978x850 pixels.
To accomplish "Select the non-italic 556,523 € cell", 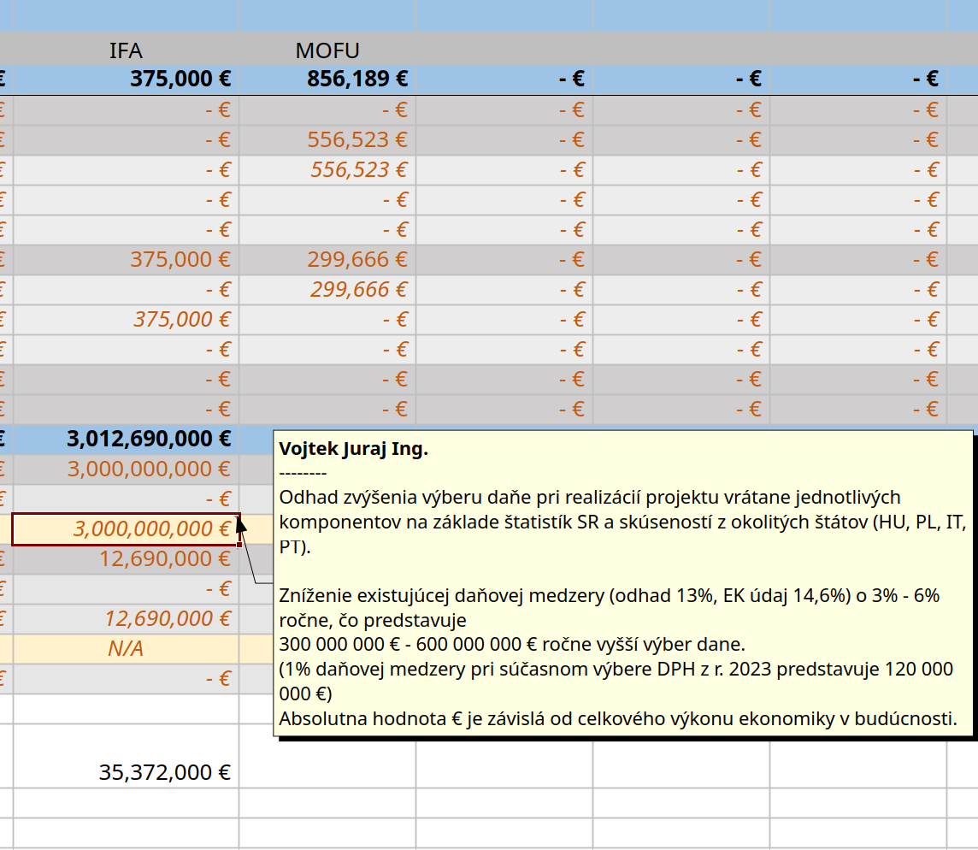I will [x=327, y=139].
